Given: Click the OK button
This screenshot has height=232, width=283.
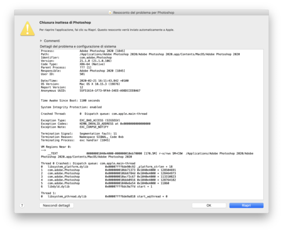Looking at the screenshot, I should (209, 205).
